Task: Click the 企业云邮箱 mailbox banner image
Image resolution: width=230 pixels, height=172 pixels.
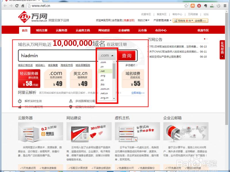Action: (x=186, y=132)
